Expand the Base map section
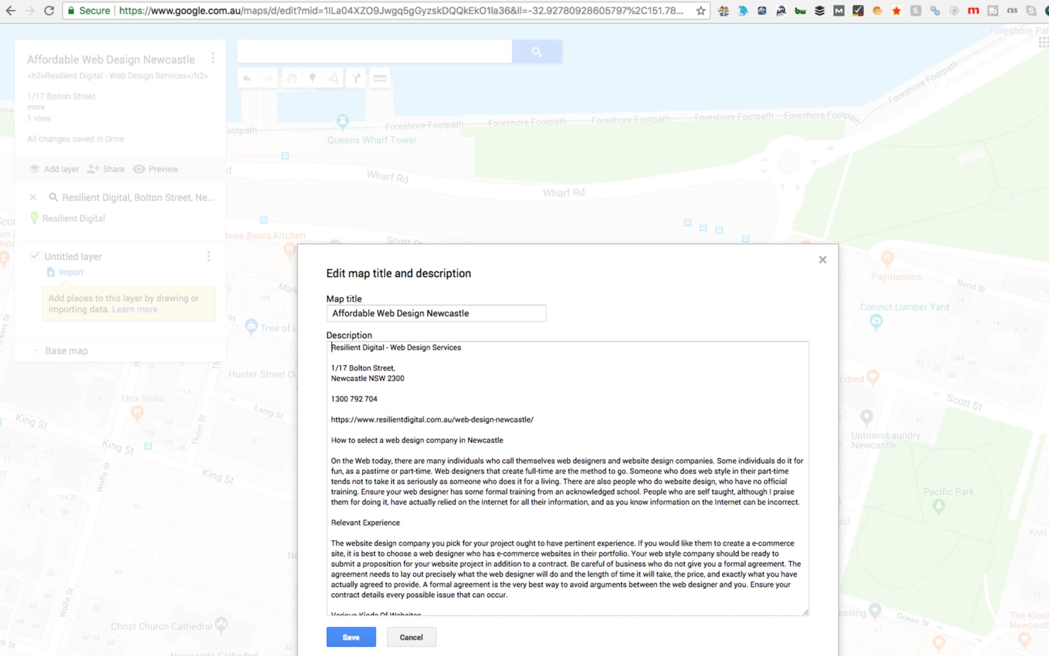 pos(34,350)
